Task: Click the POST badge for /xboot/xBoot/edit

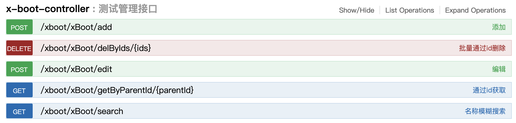Action: click(x=19, y=69)
